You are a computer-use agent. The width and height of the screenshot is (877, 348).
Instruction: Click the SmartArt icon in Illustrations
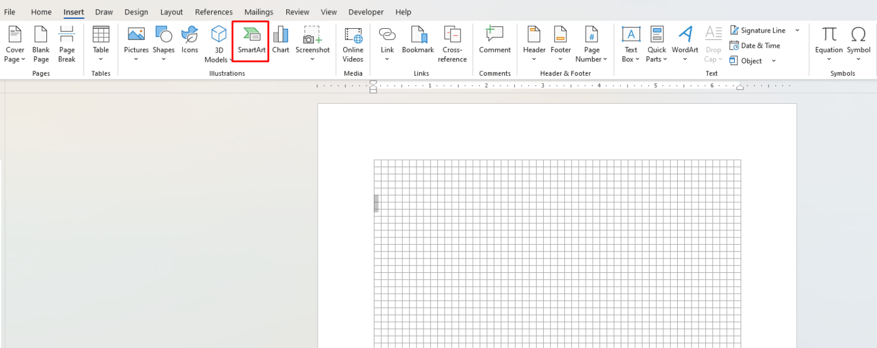pyautogui.click(x=251, y=40)
